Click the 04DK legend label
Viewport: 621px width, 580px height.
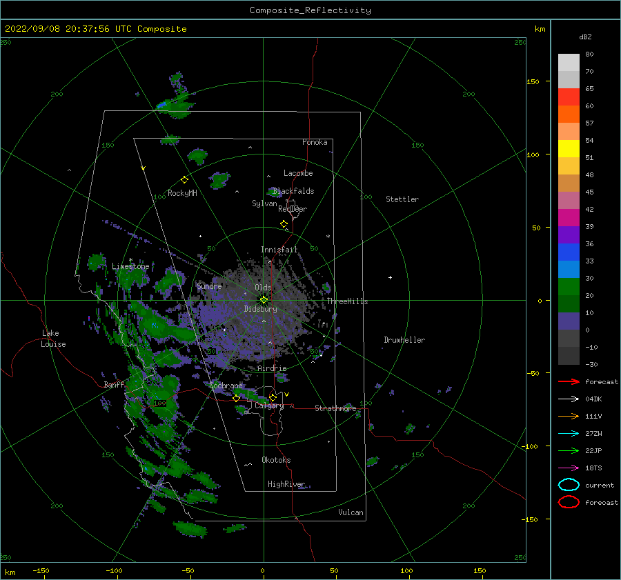(593, 399)
